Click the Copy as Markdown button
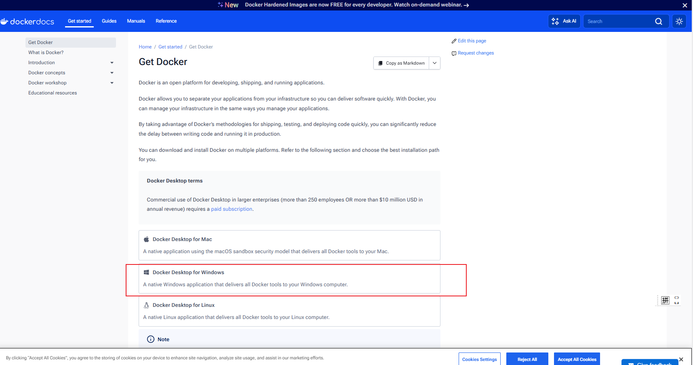The height and width of the screenshot is (365, 693). tap(401, 63)
